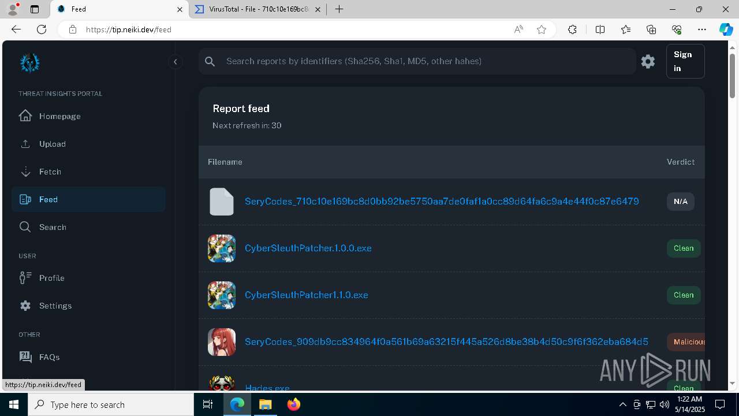Add this page to favorites with star
Viewport: 739px width, 416px height.
coord(542,29)
